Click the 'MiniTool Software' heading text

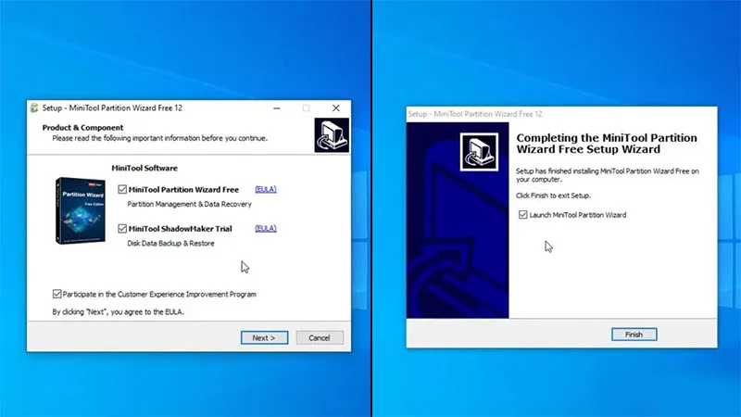coord(144,168)
